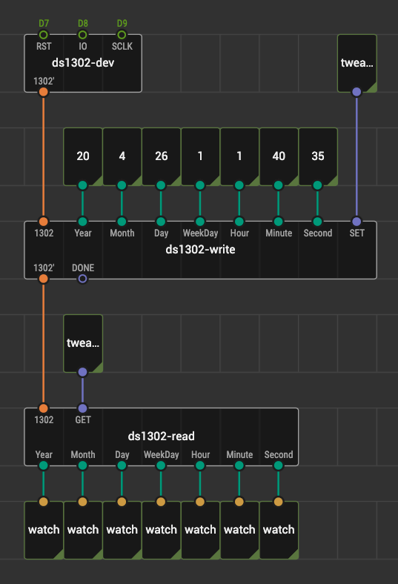Select the ds1302-read node title

(x=162, y=436)
